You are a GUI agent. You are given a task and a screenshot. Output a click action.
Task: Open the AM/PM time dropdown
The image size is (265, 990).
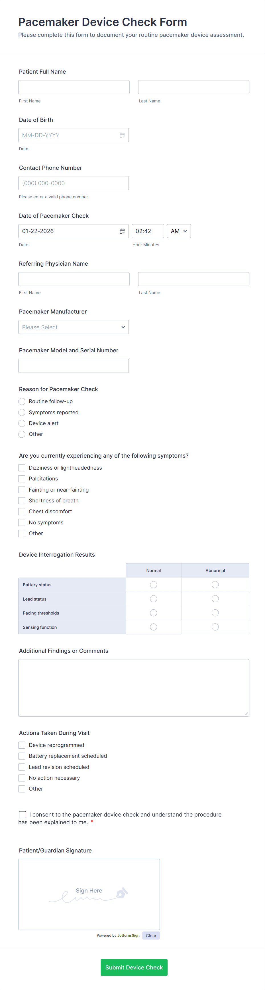(179, 231)
